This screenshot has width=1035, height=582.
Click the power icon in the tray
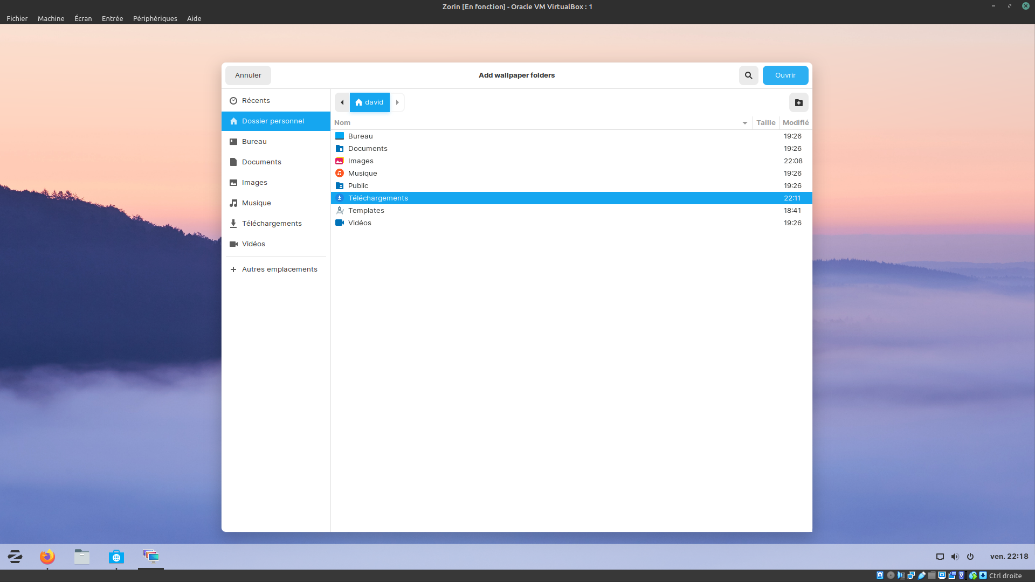pyautogui.click(x=970, y=557)
